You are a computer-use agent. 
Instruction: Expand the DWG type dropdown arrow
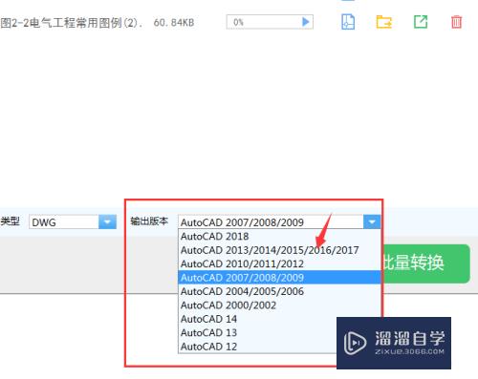point(107,221)
